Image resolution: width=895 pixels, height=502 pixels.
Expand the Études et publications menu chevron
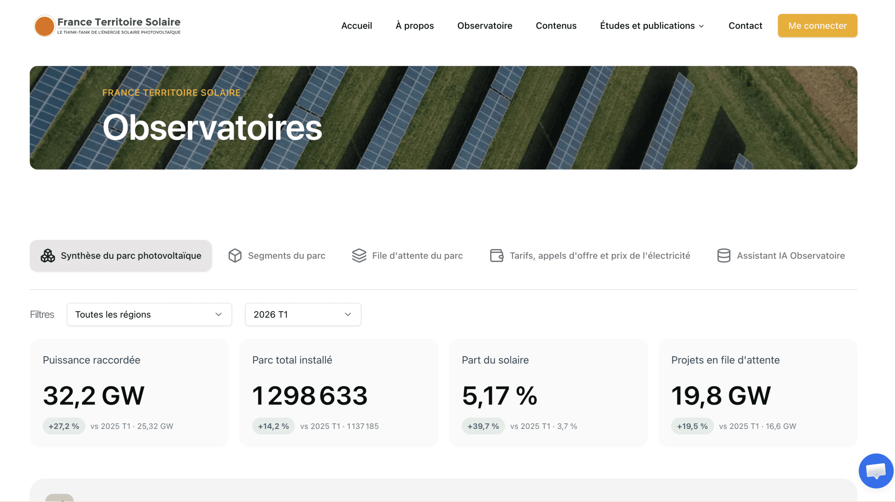coord(701,26)
